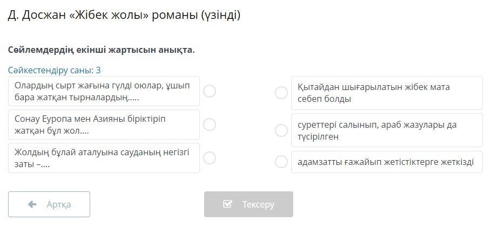Viewport: 492px width, 228px height.
Task: Click instruction 'Сөйлемдердің екінші жартысын анықта'
Action: tap(102, 50)
